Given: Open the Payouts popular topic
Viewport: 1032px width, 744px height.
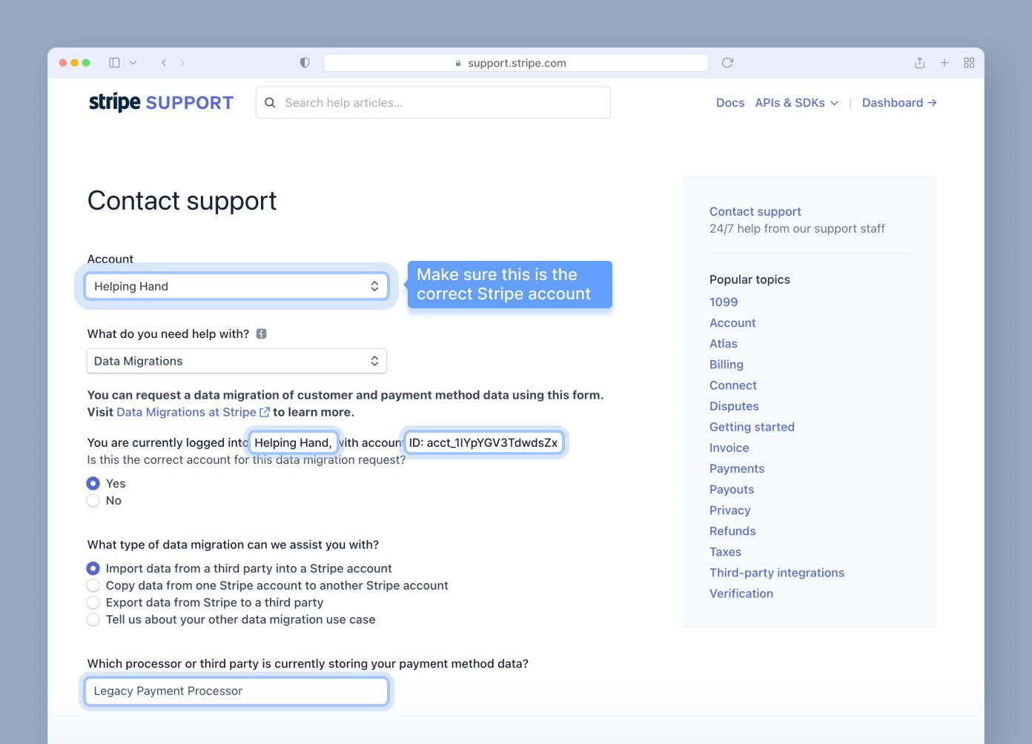Looking at the screenshot, I should tap(732, 489).
